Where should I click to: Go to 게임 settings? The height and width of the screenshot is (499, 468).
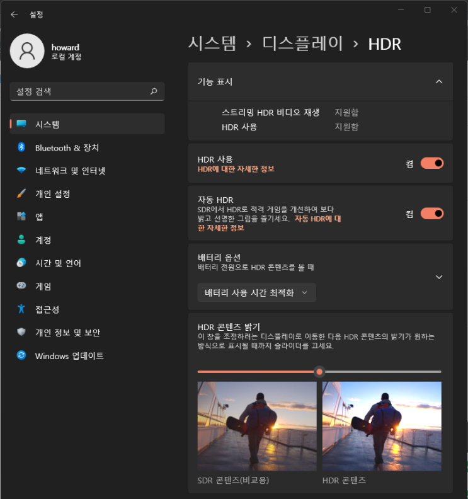(x=87, y=286)
